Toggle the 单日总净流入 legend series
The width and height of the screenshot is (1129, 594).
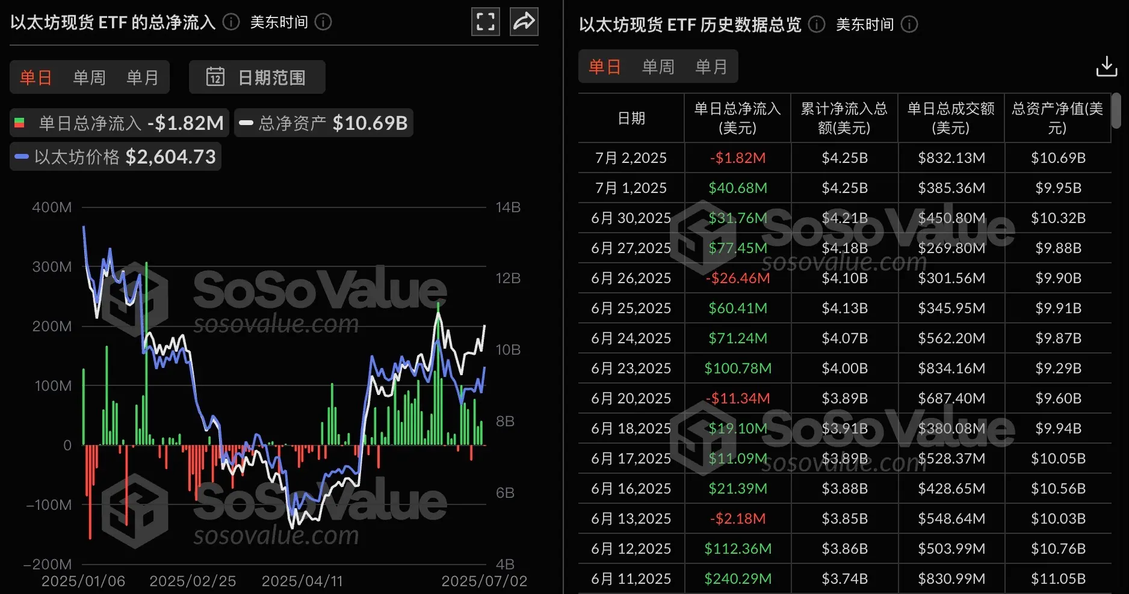[118, 123]
